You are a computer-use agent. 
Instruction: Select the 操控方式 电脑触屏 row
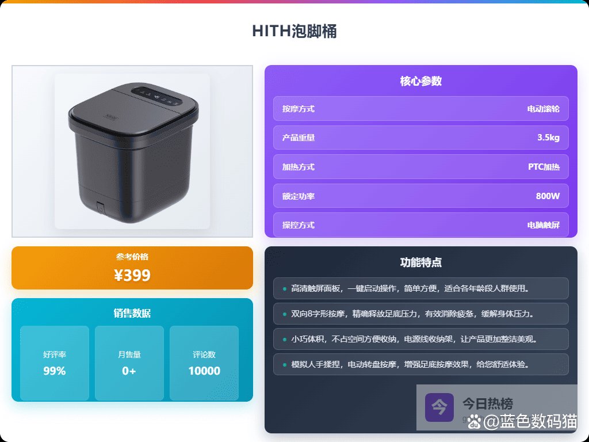tap(420, 225)
